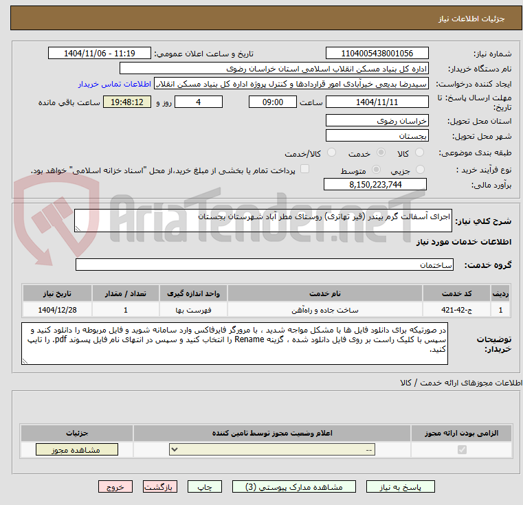523x505 pixels.
Task: Click the remaining time field 19:48:12
Action: pyautogui.click(x=126, y=102)
